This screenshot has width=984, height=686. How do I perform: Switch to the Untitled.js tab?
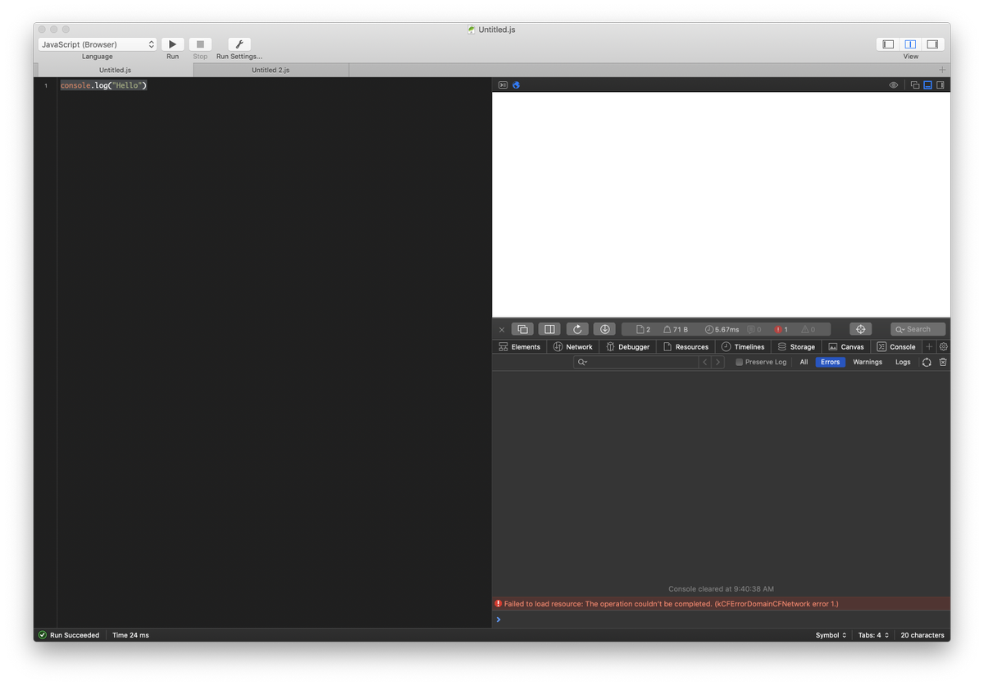point(115,70)
